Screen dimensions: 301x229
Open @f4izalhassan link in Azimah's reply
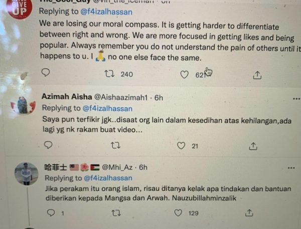tap(107, 107)
